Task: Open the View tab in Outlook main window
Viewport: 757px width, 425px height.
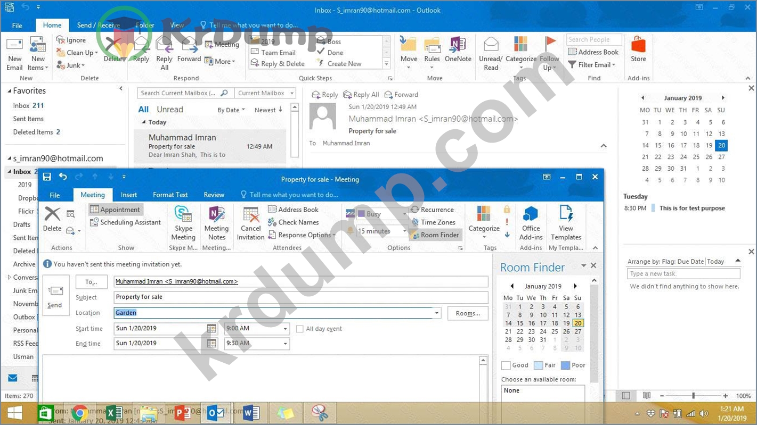Action: pyautogui.click(x=177, y=25)
